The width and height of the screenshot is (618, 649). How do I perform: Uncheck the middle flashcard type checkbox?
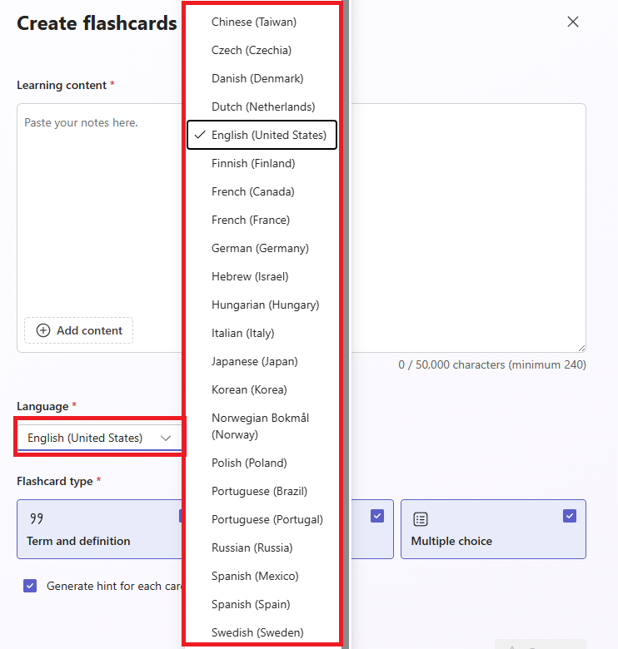[377, 516]
